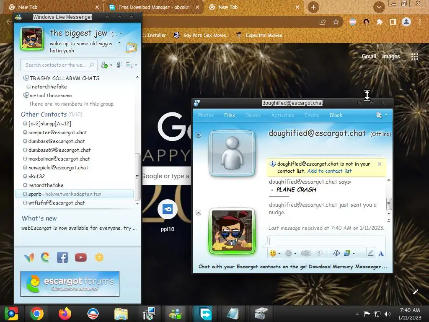The image size is (429, 322).
Task: Click the Show menu icon in chat window
Action: click(379, 115)
